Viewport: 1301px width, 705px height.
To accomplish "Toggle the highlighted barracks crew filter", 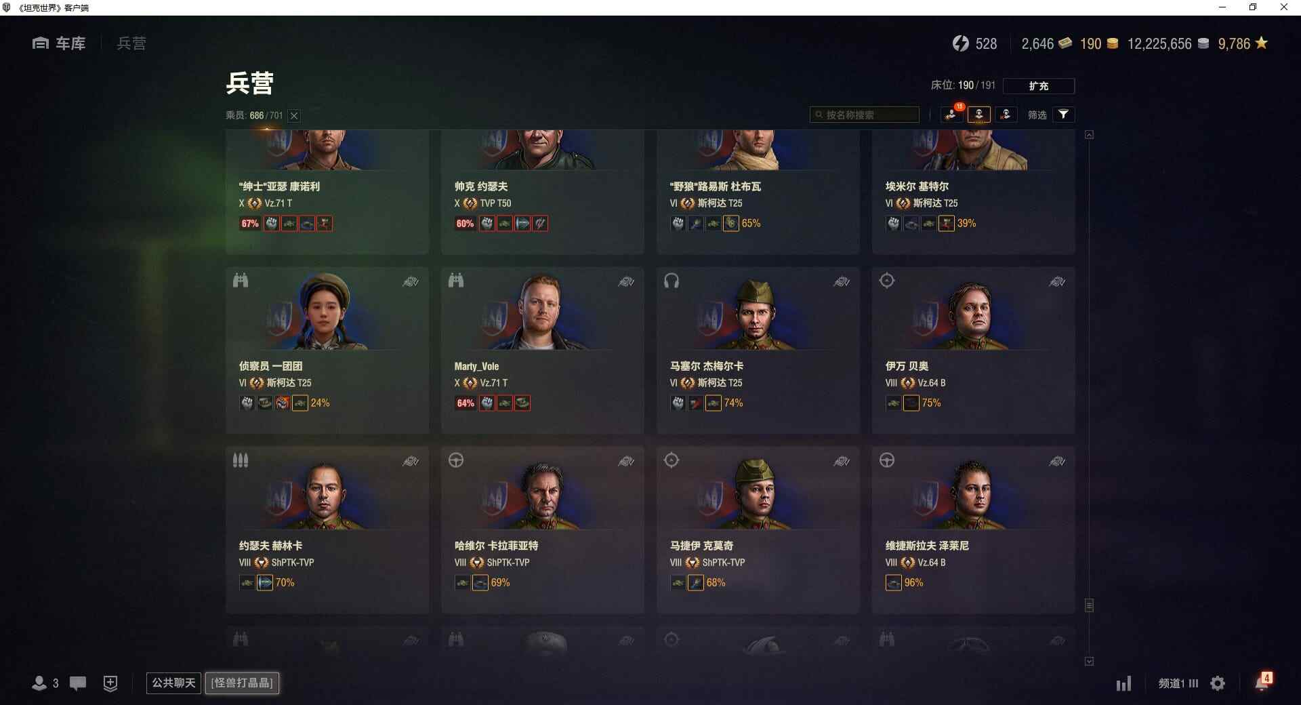I will (978, 115).
